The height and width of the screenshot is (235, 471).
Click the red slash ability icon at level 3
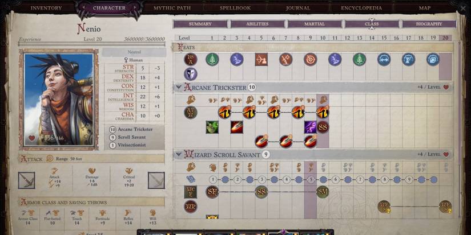point(237,127)
